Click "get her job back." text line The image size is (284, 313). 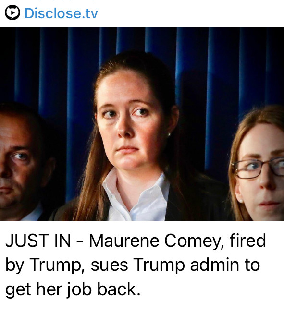pyautogui.click(x=73, y=290)
